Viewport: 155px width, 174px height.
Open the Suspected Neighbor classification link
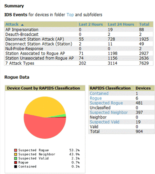tap(108, 113)
